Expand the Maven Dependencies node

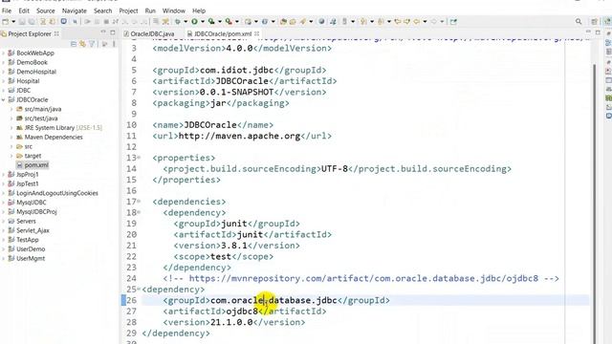click(11, 138)
